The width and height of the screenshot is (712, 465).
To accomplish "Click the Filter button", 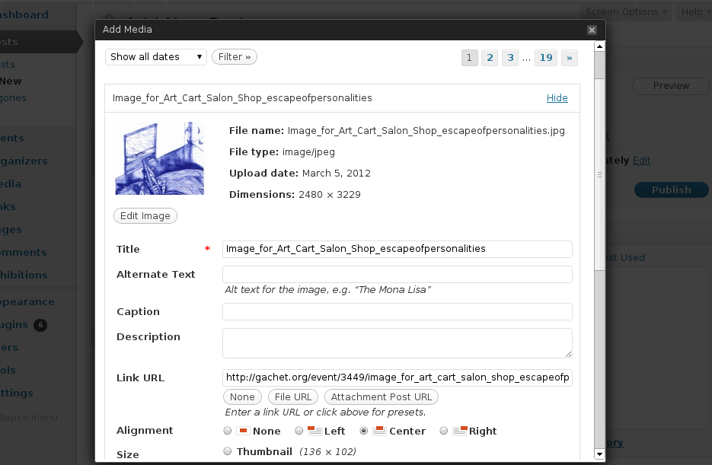I will pos(234,56).
